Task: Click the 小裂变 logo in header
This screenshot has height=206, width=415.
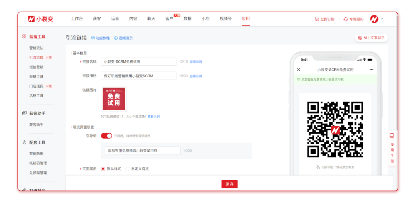Action: pos(40,19)
